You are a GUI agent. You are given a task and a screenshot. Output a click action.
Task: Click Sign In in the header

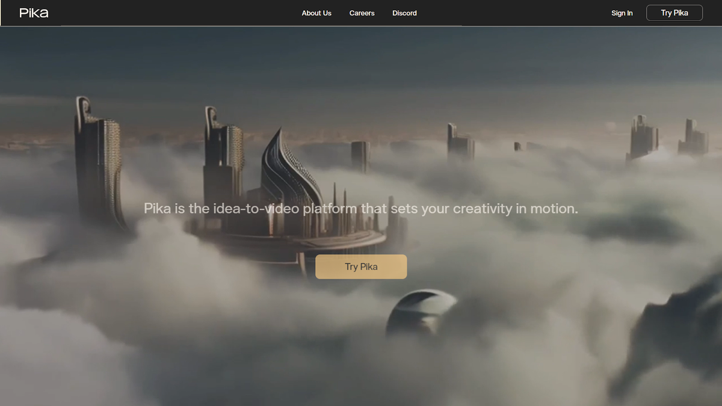pyautogui.click(x=622, y=13)
